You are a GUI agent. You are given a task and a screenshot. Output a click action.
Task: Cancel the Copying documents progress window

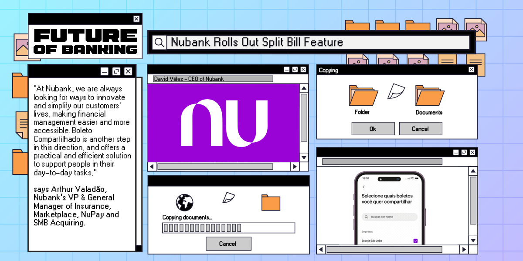click(228, 244)
